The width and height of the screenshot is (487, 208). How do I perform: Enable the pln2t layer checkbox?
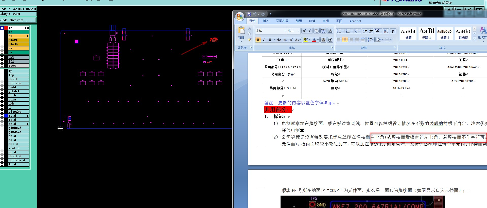(x=2, y=40)
